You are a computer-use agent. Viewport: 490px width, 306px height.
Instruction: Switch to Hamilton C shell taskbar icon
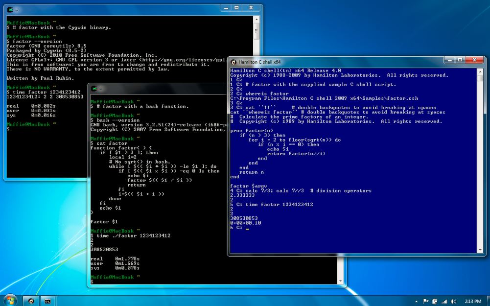[31, 301]
